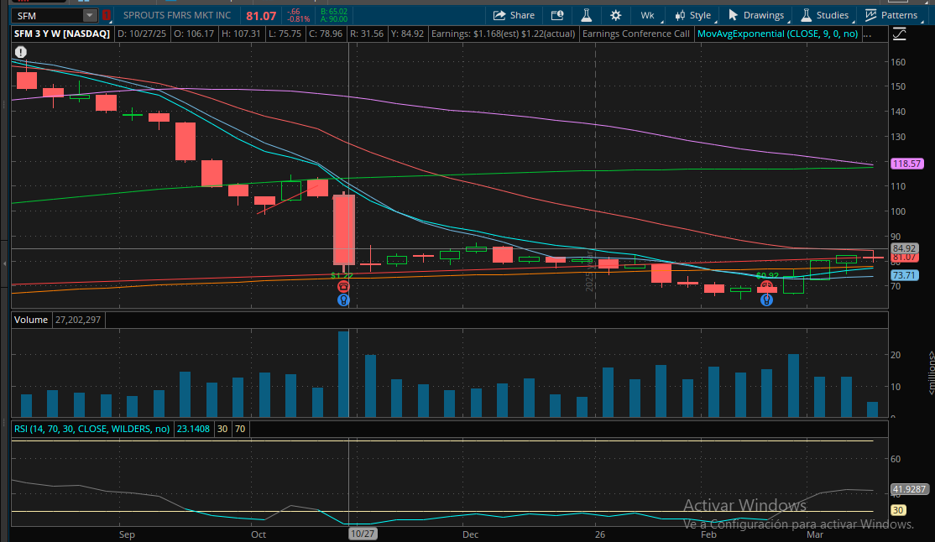Click the 10/27 date marker on time axis
The width and height of the screenshot is (935, 542).
click(363, 534)
